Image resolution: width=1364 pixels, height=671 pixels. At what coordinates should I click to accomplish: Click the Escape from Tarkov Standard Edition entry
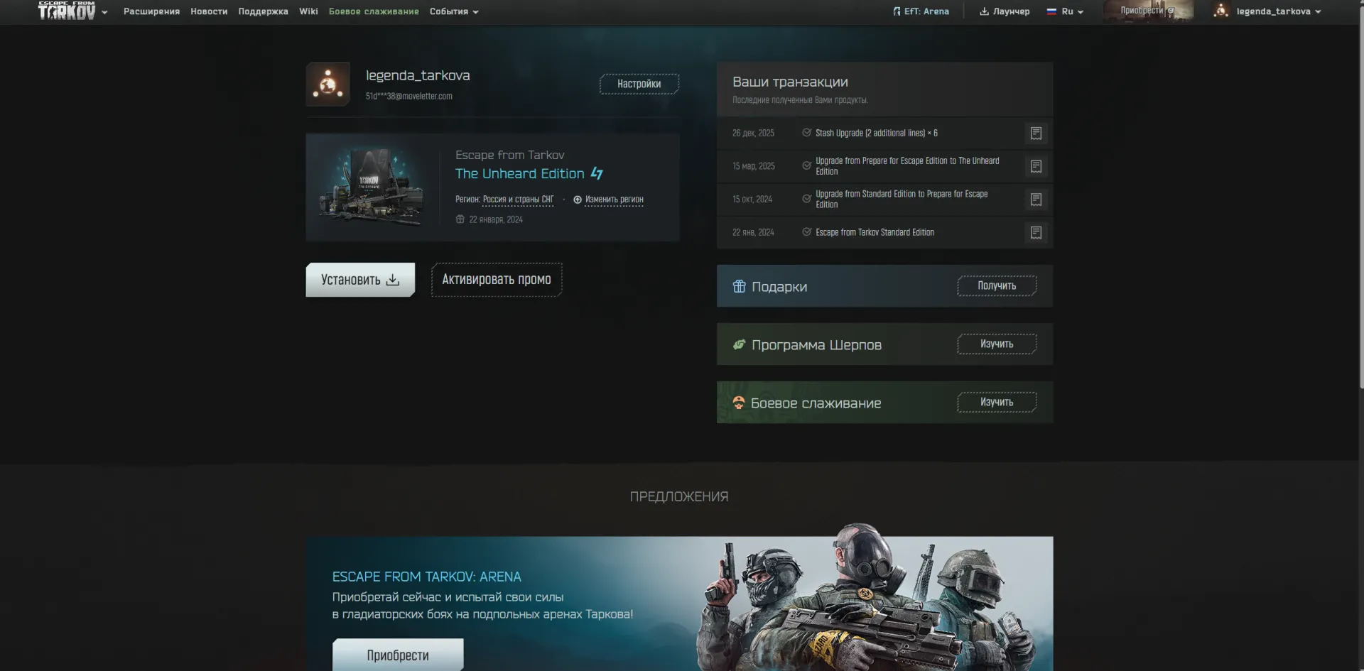pyautogui.click(x=875, y=233)
